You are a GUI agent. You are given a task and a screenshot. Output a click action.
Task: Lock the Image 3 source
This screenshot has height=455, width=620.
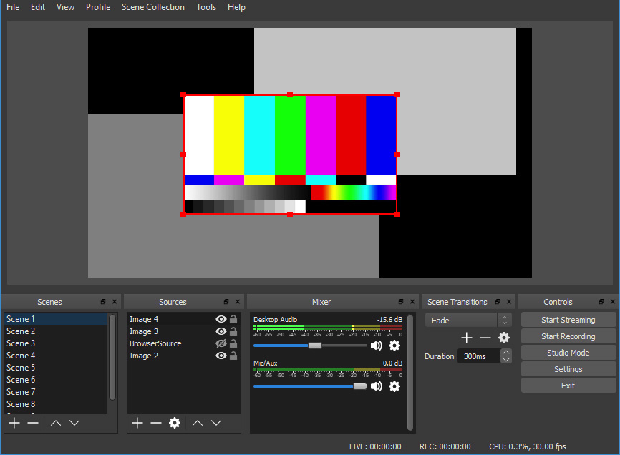point(233,331)
